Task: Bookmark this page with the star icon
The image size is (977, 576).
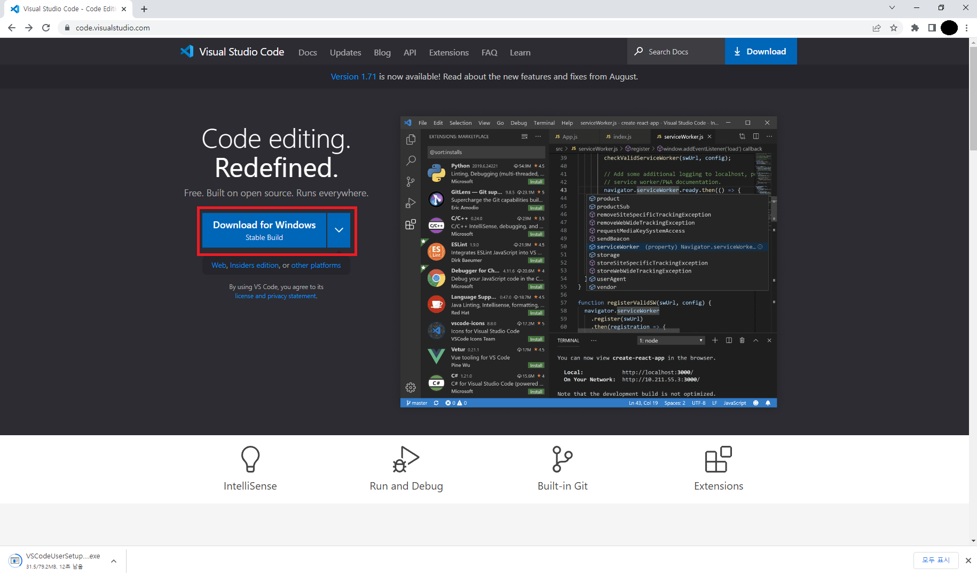Action: [894, 28]
